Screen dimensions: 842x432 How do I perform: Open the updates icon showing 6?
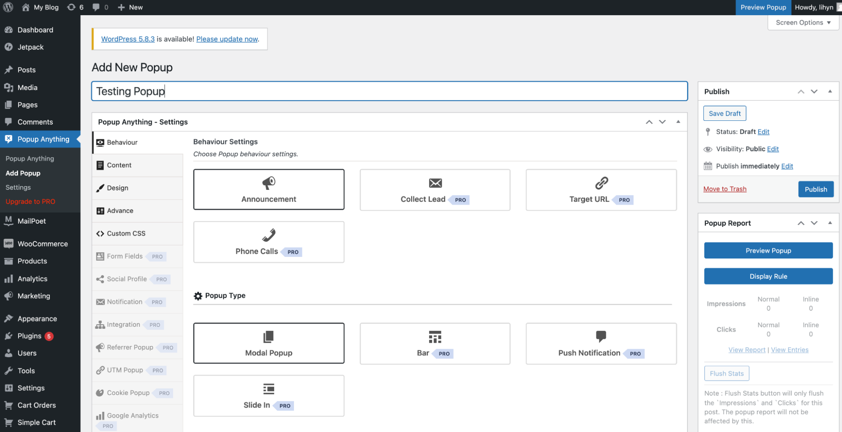(75, 7)
